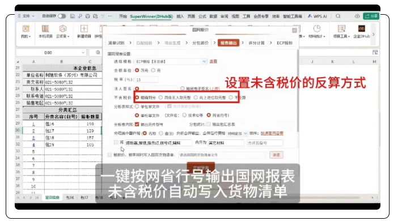Click the print icon in the quick toolbar

tap(88, 16)
